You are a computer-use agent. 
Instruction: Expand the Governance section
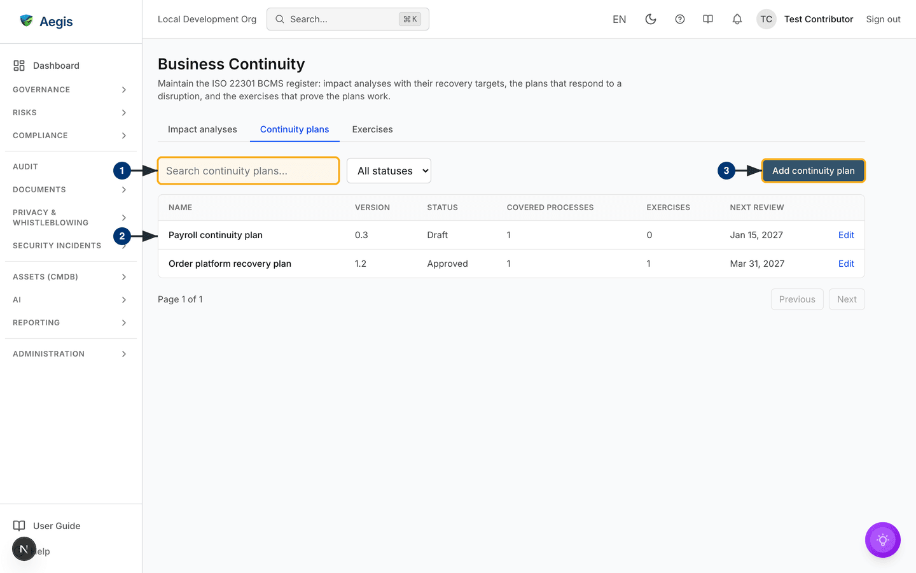point(71,90)
